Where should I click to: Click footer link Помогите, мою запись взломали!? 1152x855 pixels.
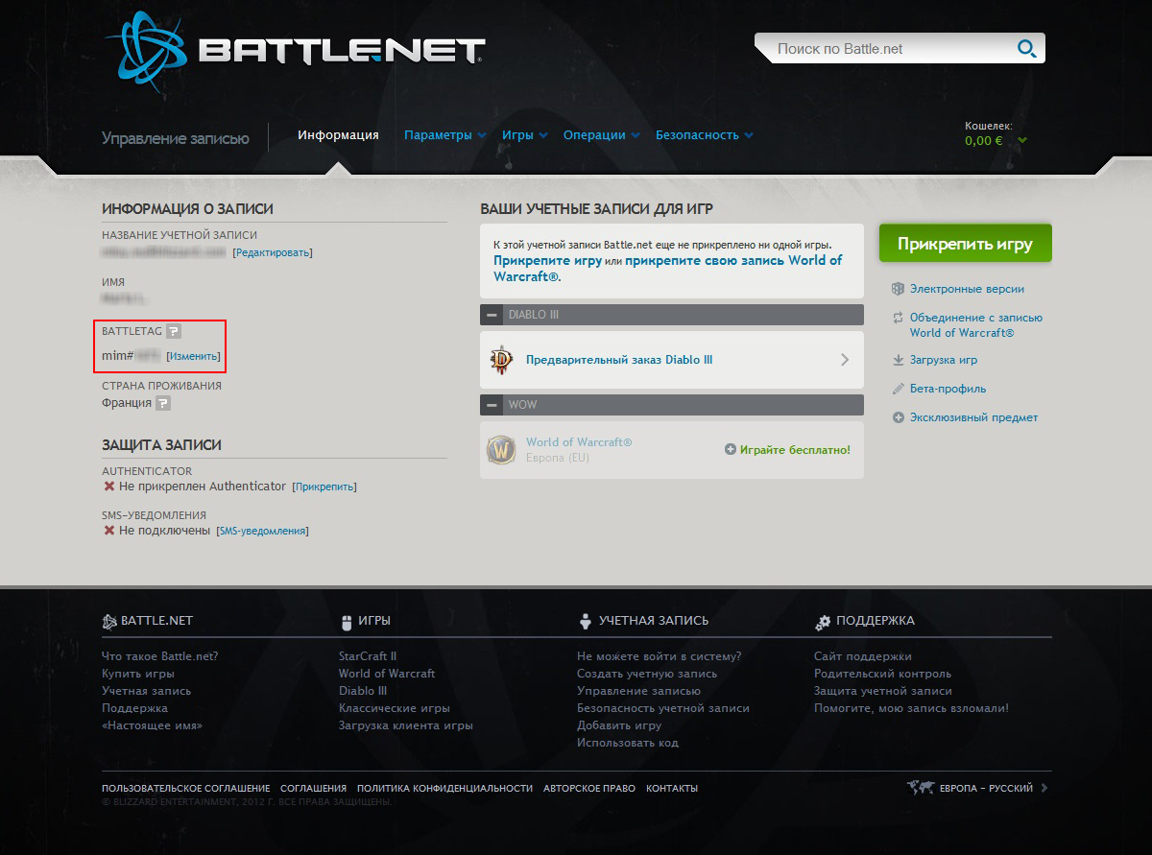point(912,708)
